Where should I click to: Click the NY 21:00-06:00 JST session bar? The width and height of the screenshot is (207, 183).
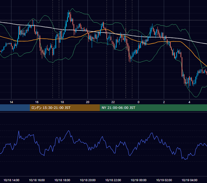[x=153, y=108]
